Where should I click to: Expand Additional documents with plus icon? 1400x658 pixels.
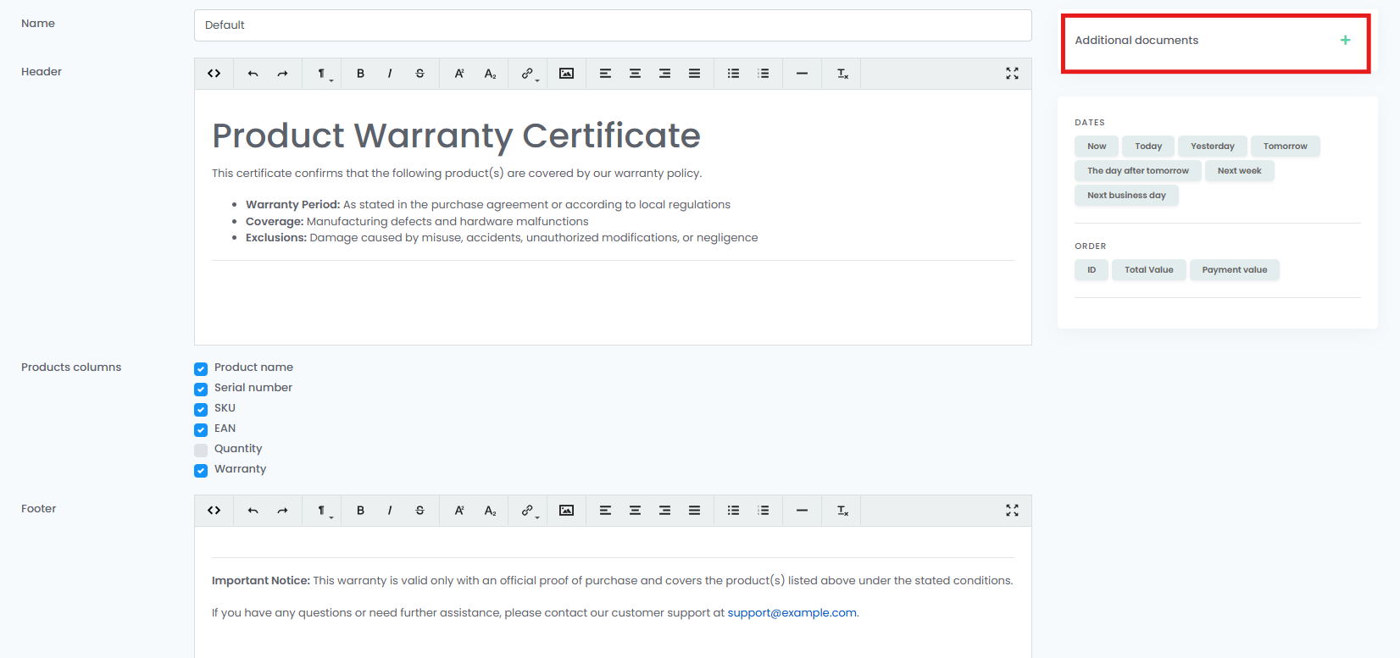1345,40
